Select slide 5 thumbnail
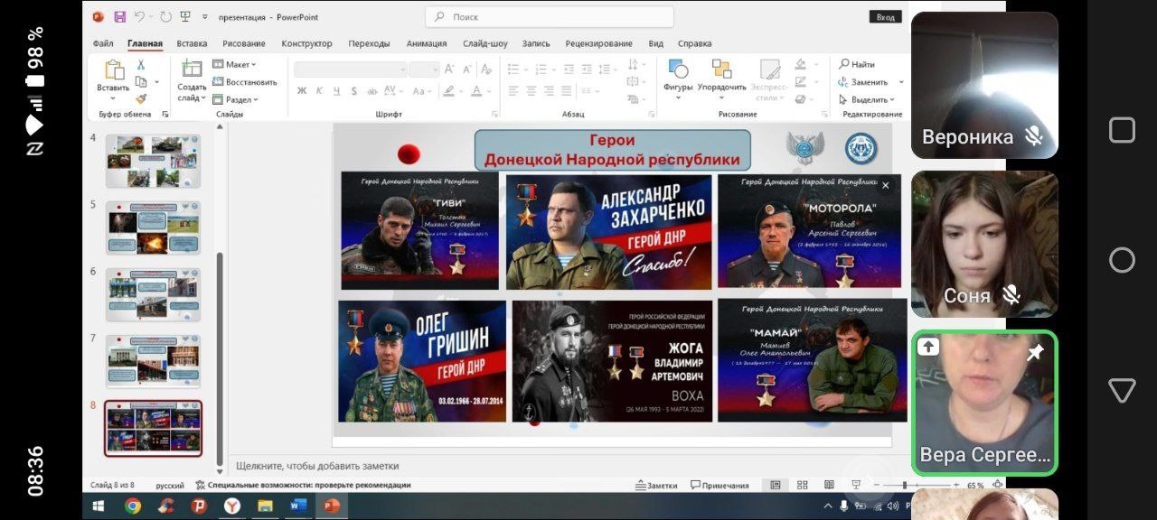This screenshot has height=520, width=1157. (153, 227)
